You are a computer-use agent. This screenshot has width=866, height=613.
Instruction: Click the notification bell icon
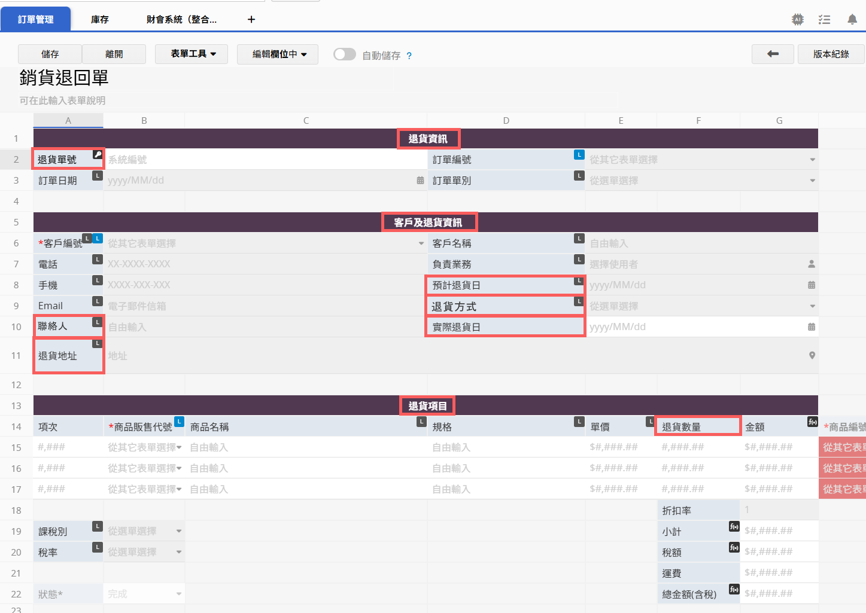tap(852, 20)
